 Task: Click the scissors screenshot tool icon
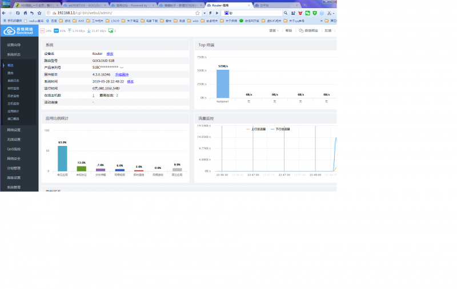click(329, 13)
